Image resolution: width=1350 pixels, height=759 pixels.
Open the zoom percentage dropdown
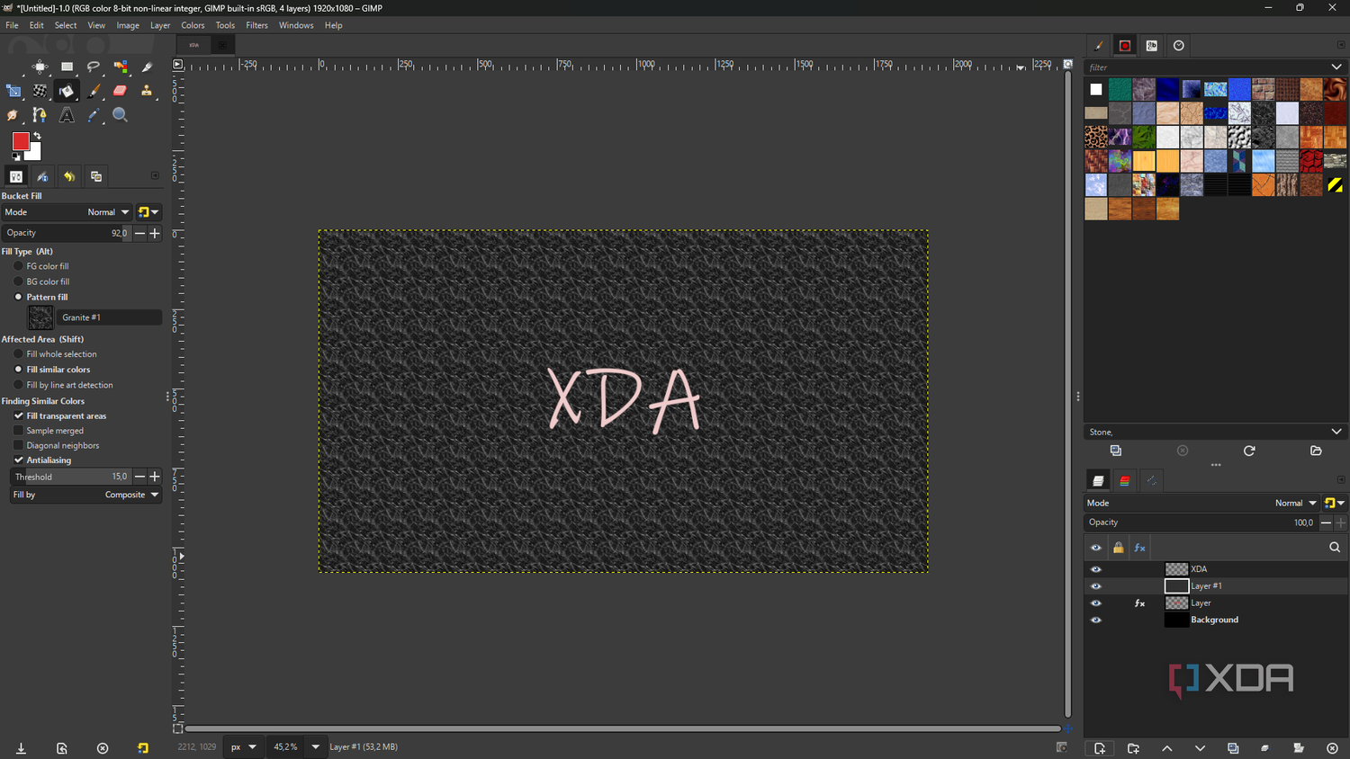315,746
